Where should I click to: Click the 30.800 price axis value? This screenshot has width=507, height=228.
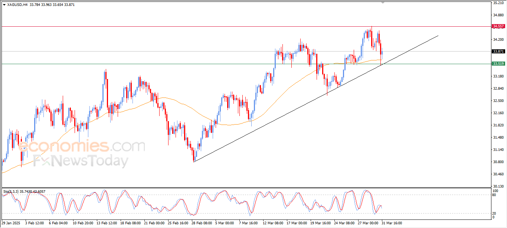tap(498, 162)
